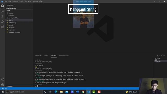Open app.js in the file tree
167x94 pixels.
click(11, 20)
